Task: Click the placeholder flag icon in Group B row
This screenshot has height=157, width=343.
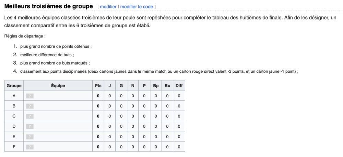Action: tap(30, 106)
